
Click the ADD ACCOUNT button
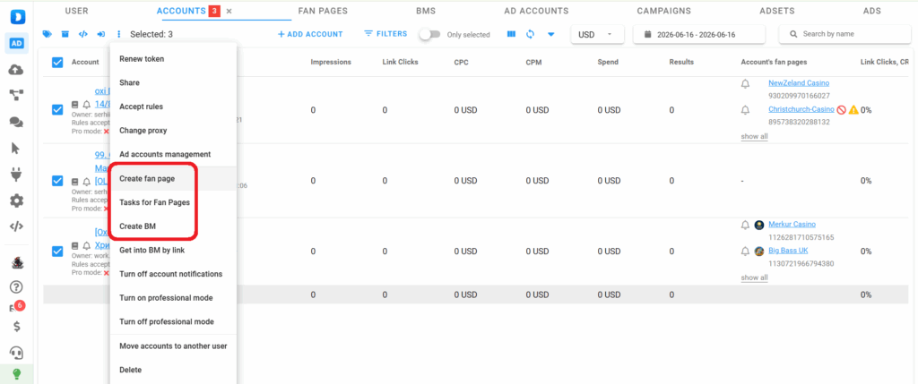pyautogui.click(x=310, y=34)
